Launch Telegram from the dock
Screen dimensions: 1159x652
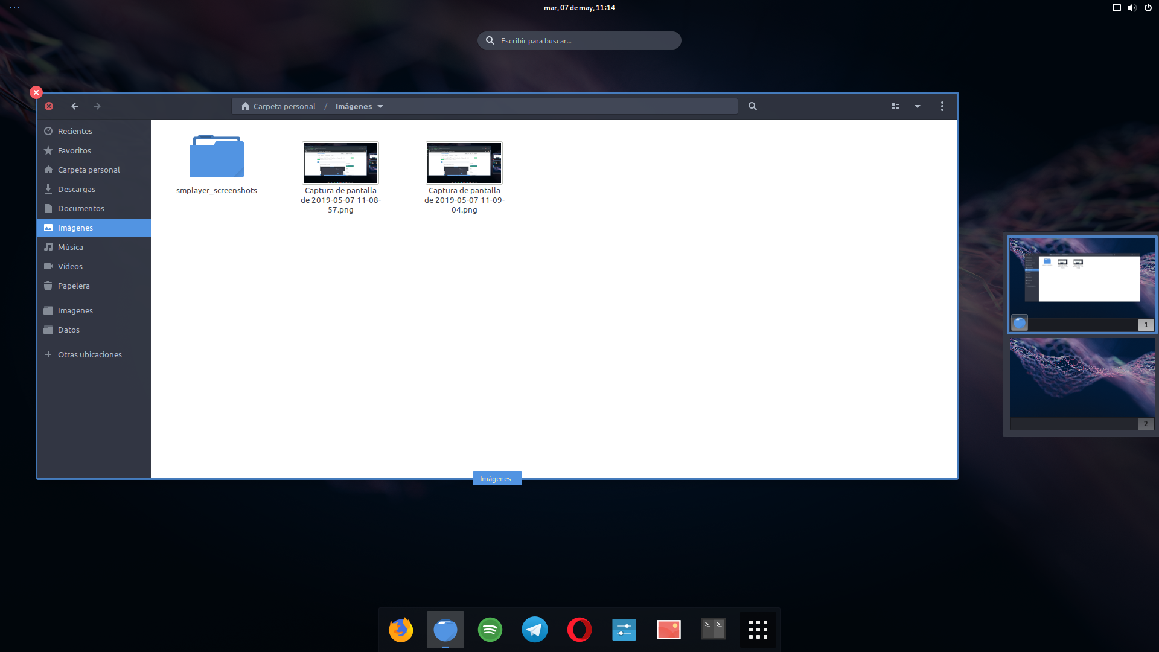(x=535, y=630)
